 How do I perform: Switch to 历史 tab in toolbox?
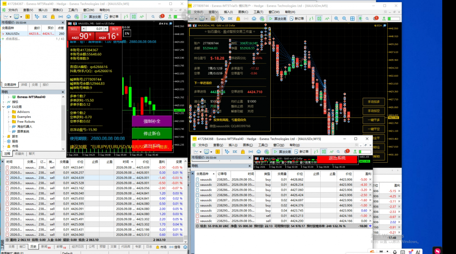(x=33, y=247)
